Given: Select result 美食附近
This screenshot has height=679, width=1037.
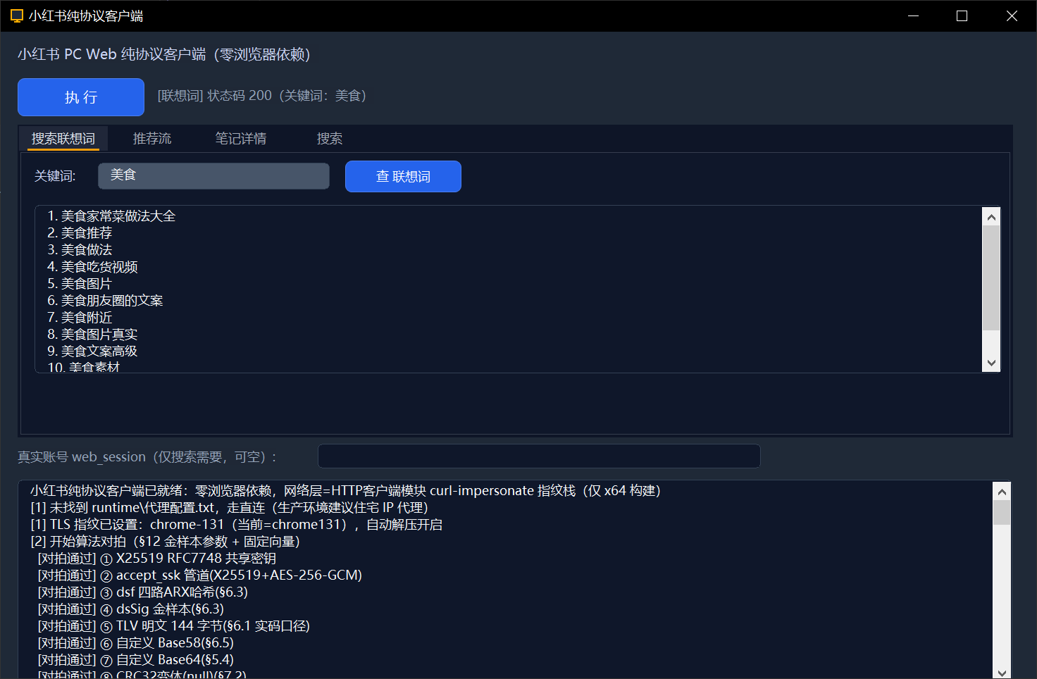Looking at the screenshot, I should [80, 318].
